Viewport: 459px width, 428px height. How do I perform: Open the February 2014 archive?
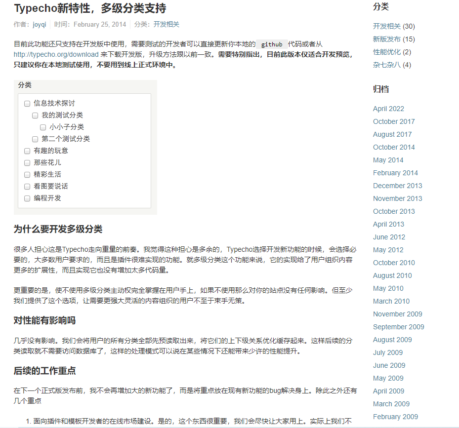[395, 173]
